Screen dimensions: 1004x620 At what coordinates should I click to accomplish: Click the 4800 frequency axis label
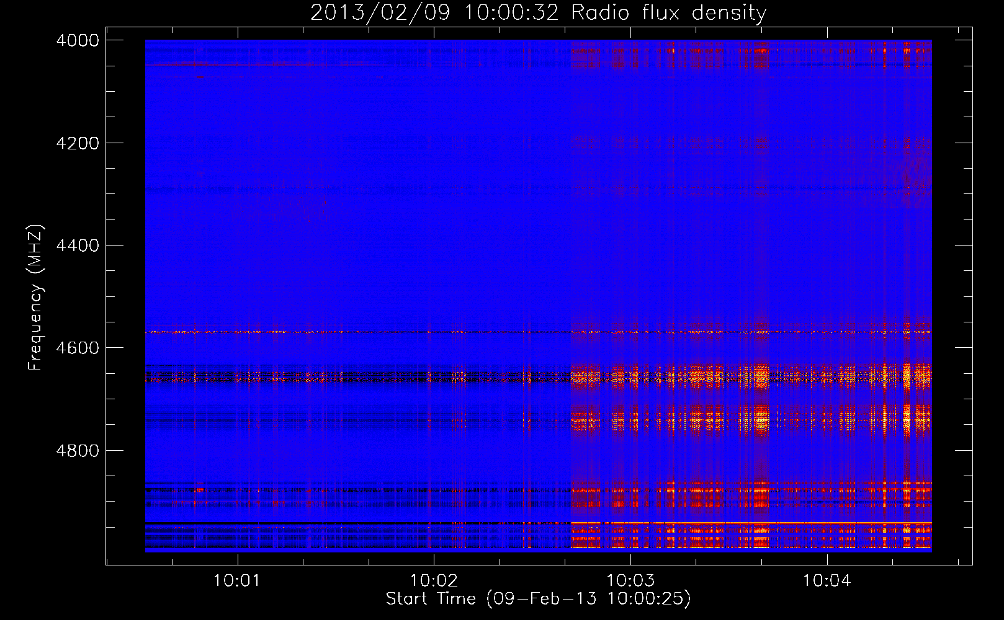click(78, 451)
